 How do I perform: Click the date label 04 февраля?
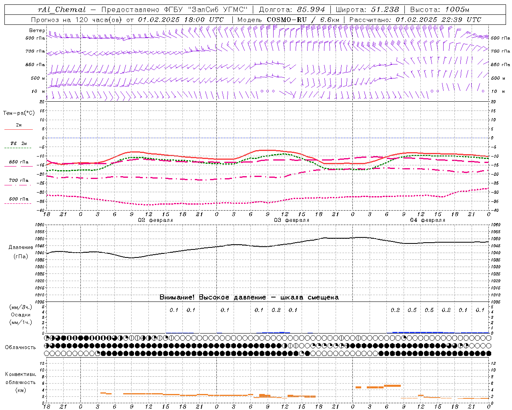pos(428,220)
